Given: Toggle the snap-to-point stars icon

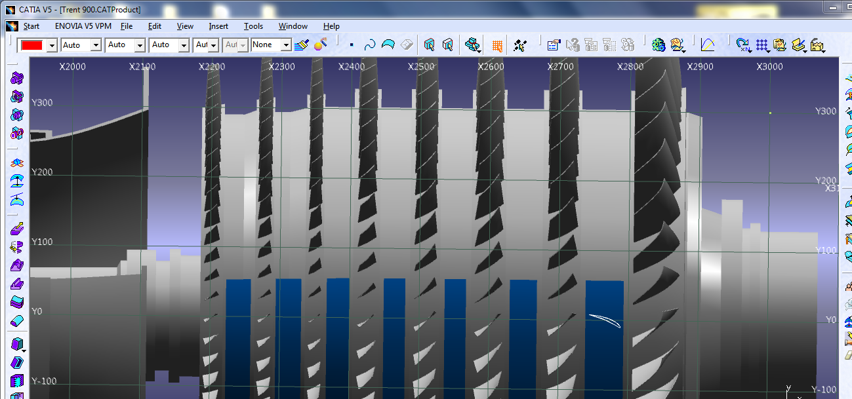Looking at the screenshot, I should pyautogui.click(x=520, y=45).
